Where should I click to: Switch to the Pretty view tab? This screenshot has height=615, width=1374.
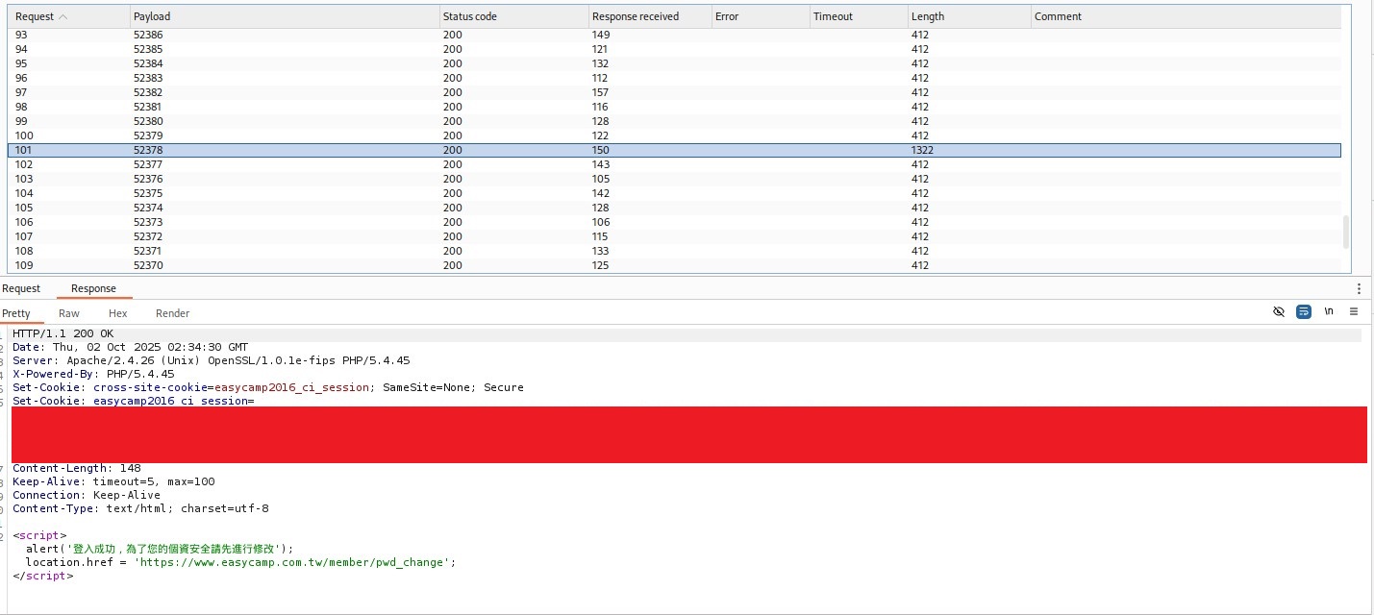(x=16, y=313)
